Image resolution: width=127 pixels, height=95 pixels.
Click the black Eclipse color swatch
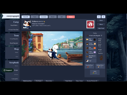[x=94, y=40]
